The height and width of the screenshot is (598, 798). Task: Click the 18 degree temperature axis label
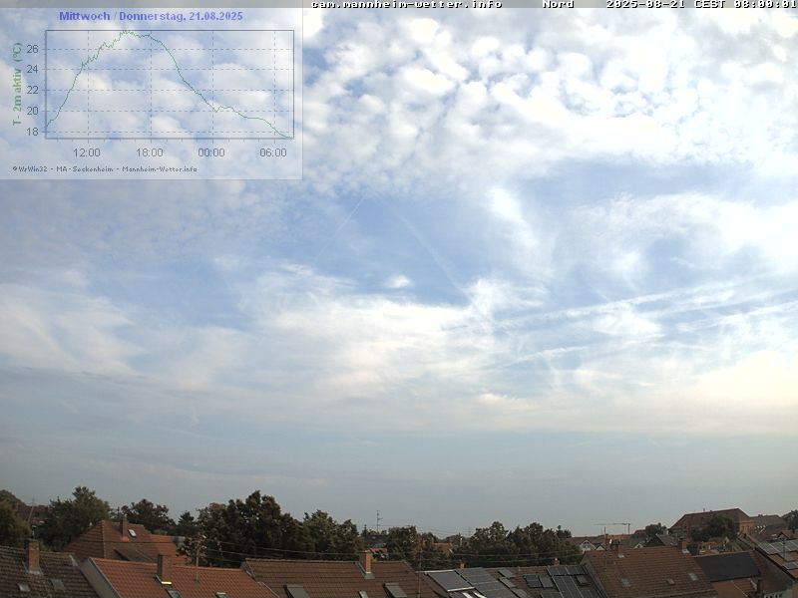click(x=32, y=132)
